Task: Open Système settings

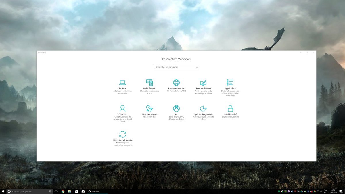Action: coord(123,85)
